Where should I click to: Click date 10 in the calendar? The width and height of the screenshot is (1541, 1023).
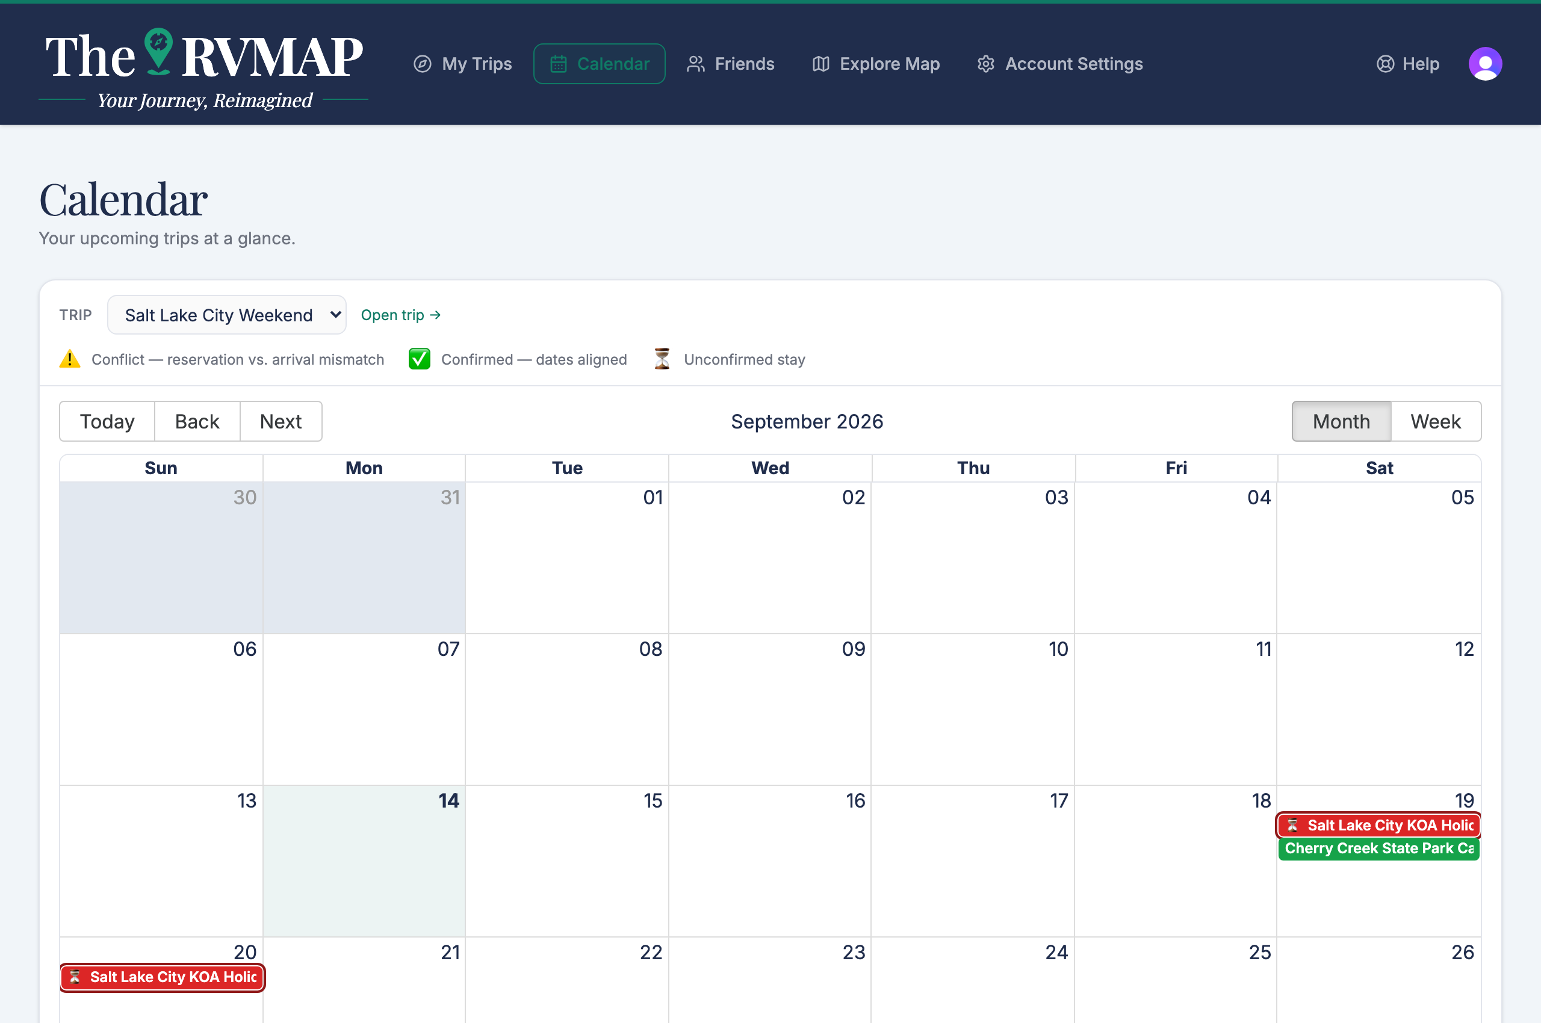(1058, 649)
